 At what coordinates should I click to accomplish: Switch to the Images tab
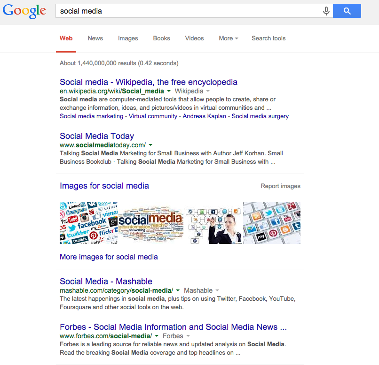point(128,38)
